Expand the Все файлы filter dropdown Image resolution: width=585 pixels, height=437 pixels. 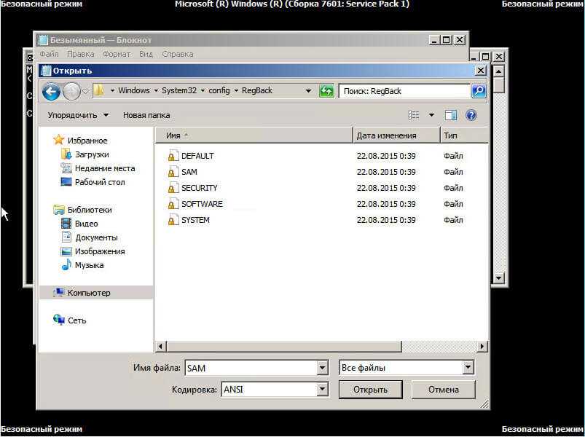tap(468, 368)
